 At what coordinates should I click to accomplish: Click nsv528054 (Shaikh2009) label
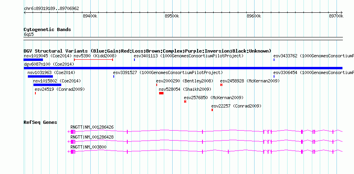click(185, 89)
